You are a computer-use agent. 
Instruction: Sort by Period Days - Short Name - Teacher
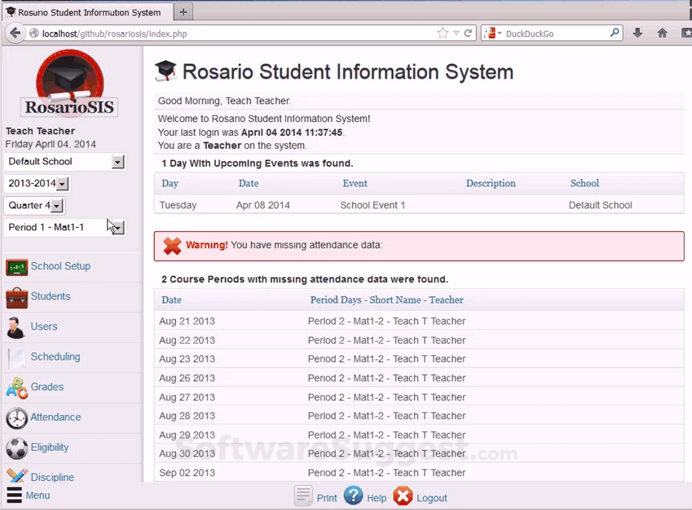(x=386, y=300)
